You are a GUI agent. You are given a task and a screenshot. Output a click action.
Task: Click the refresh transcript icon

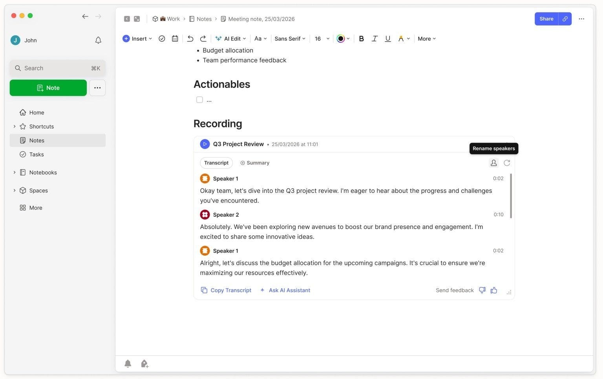[507, 163]
